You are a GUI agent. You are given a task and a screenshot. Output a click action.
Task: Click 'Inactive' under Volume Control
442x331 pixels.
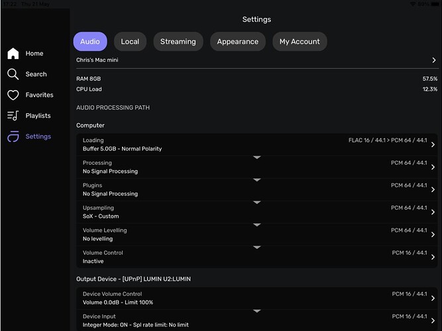pos(93,261)
